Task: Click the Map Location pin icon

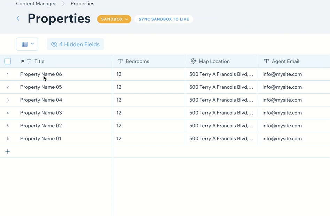Action: point(193,61)
